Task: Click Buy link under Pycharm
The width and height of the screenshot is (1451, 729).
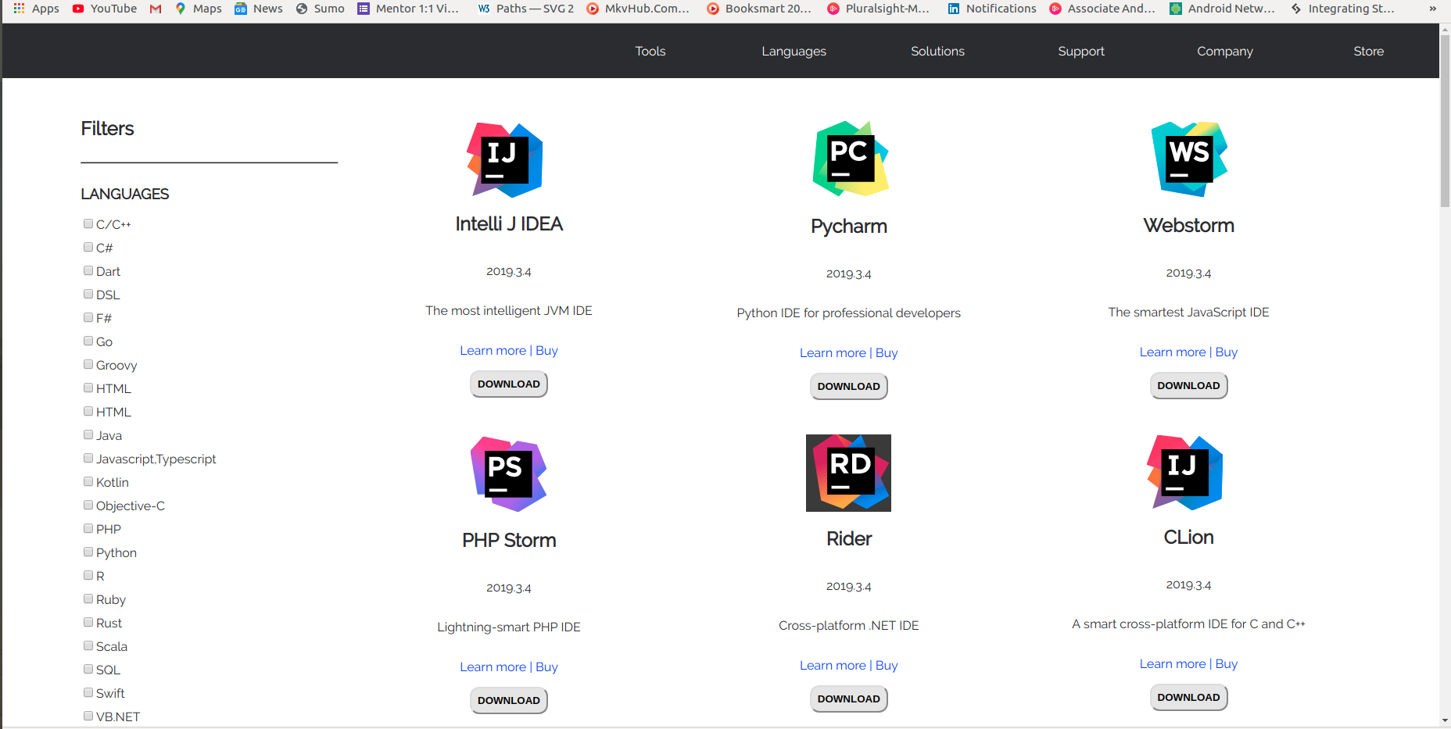Action: pyautogui.click(x=887, y=353)
